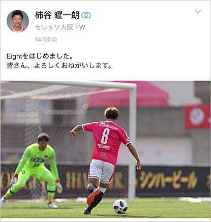Click the セレッソ大阪 FW affiliation text
211x222 pixels.
(x=60, y=27)
